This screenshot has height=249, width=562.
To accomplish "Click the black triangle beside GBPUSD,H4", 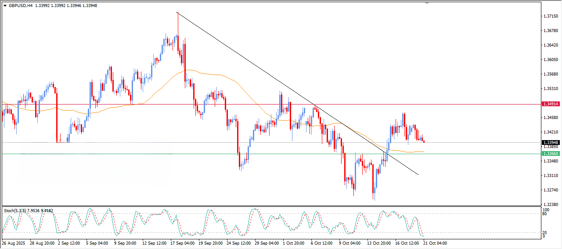I will pyautogui.click(x=5, y=6).
